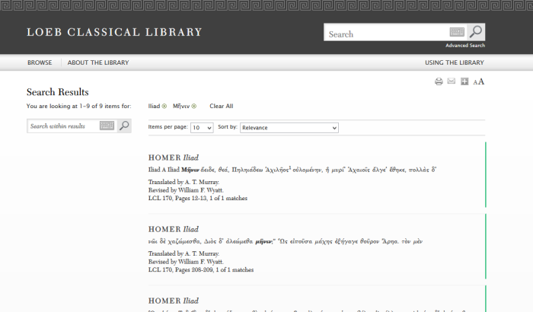Click Clear All filters link
The height and width of the screenshot is (312, 533).
coord(222,106)
